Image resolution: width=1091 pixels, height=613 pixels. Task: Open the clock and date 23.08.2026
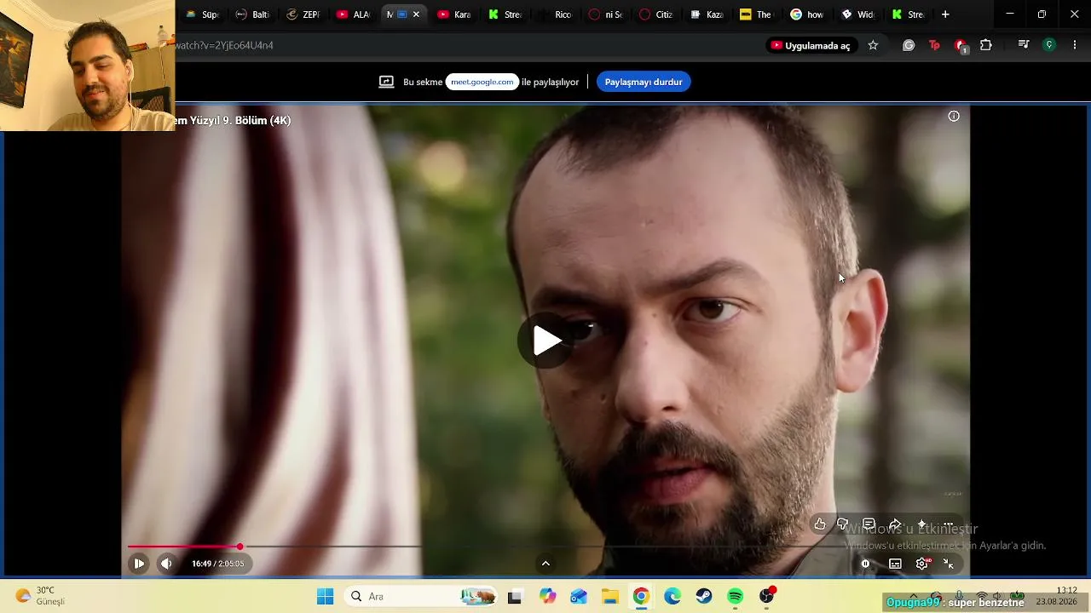click(x=1056, y=596)
